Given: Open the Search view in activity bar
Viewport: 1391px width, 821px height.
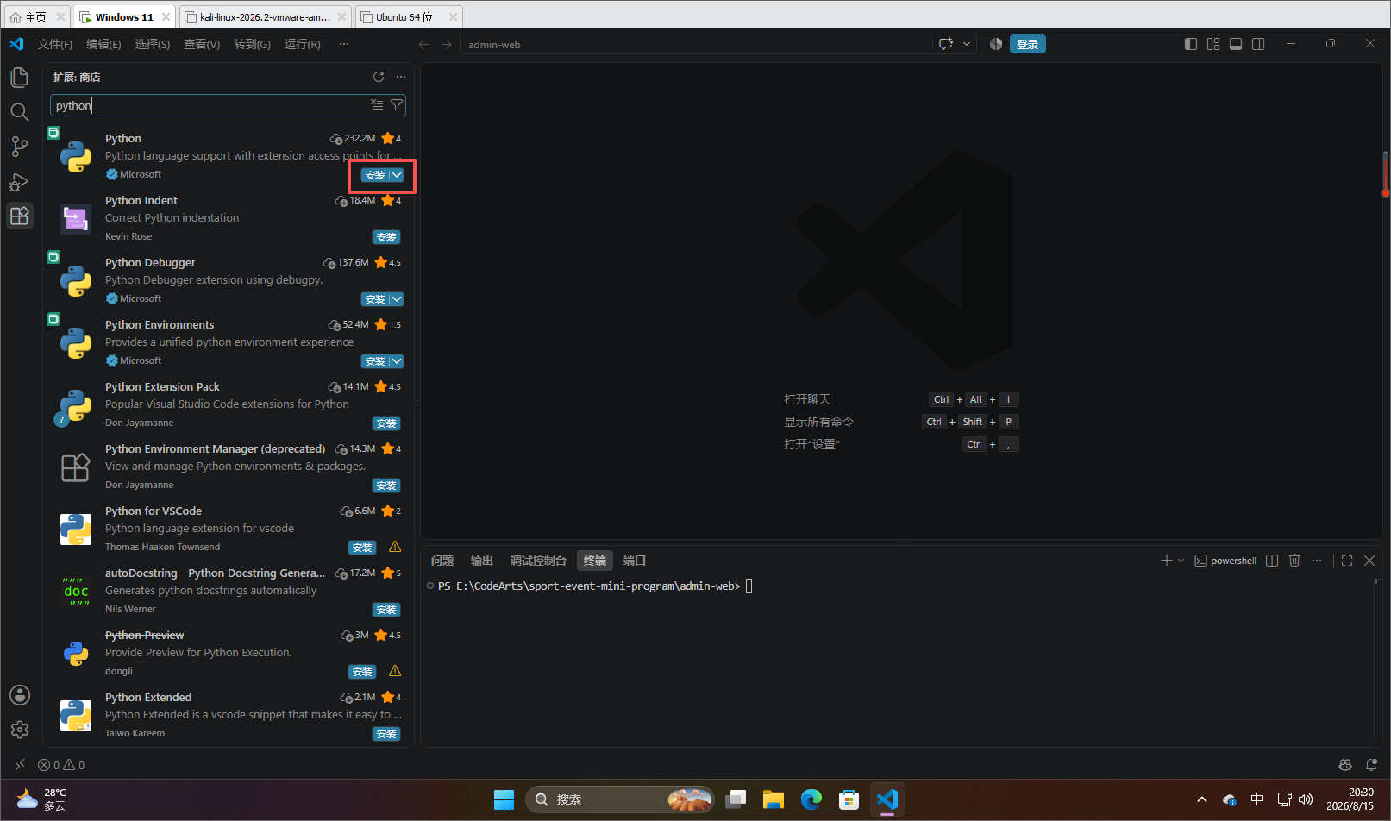Looking at the screenshot, I should [19, 112].
